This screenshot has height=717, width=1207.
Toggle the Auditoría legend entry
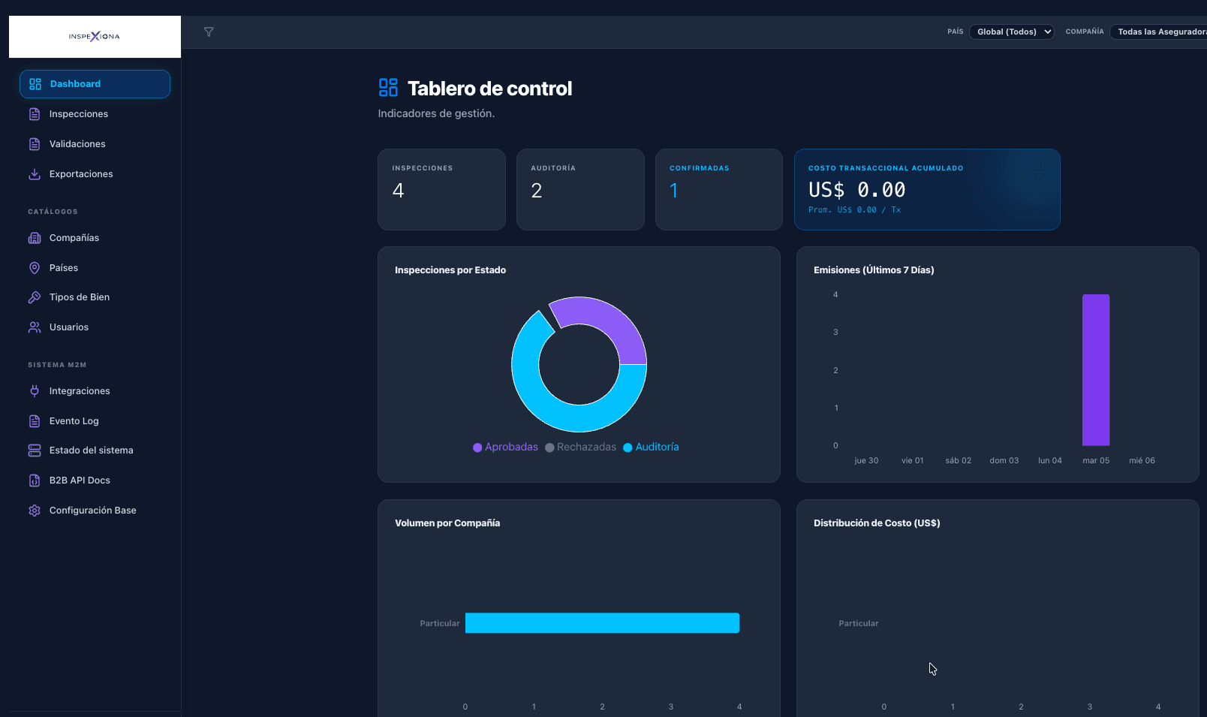pyautogui.click(x=651, y=447)
